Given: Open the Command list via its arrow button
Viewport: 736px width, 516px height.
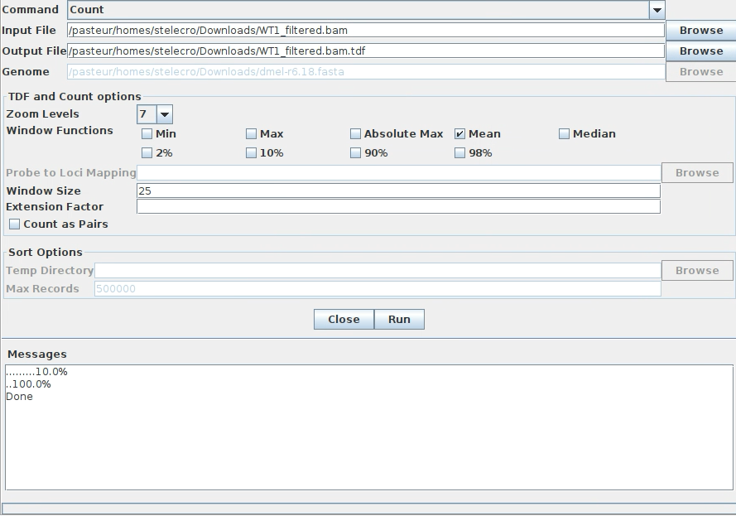Looking at the screenshot, I should pyautogui.click(x=657, y=9).
